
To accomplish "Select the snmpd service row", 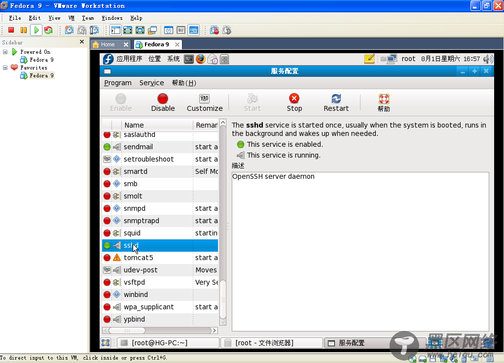I will (x=160, y=208).
